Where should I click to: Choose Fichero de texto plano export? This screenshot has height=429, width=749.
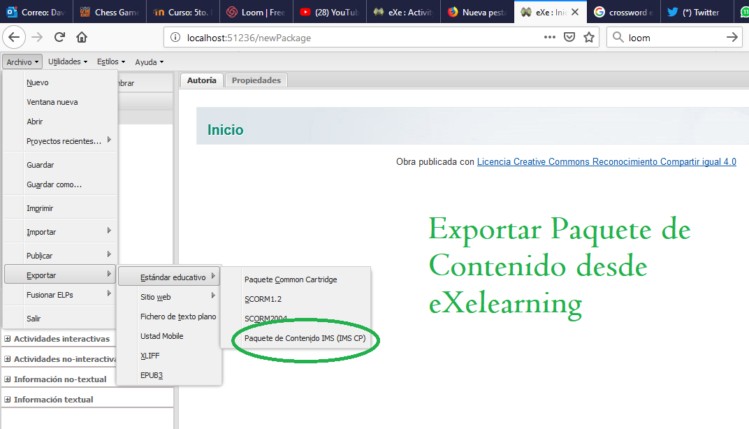(169, 317)
